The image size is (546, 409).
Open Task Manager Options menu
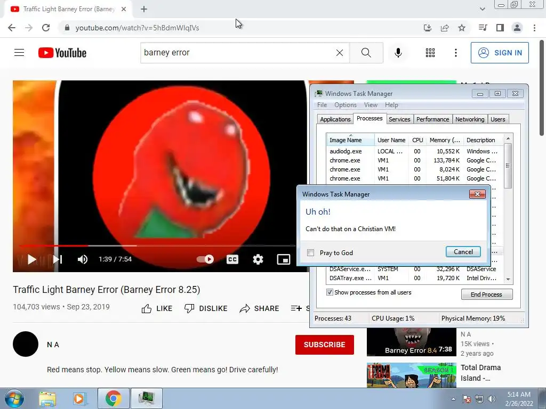tap(346, 105)
